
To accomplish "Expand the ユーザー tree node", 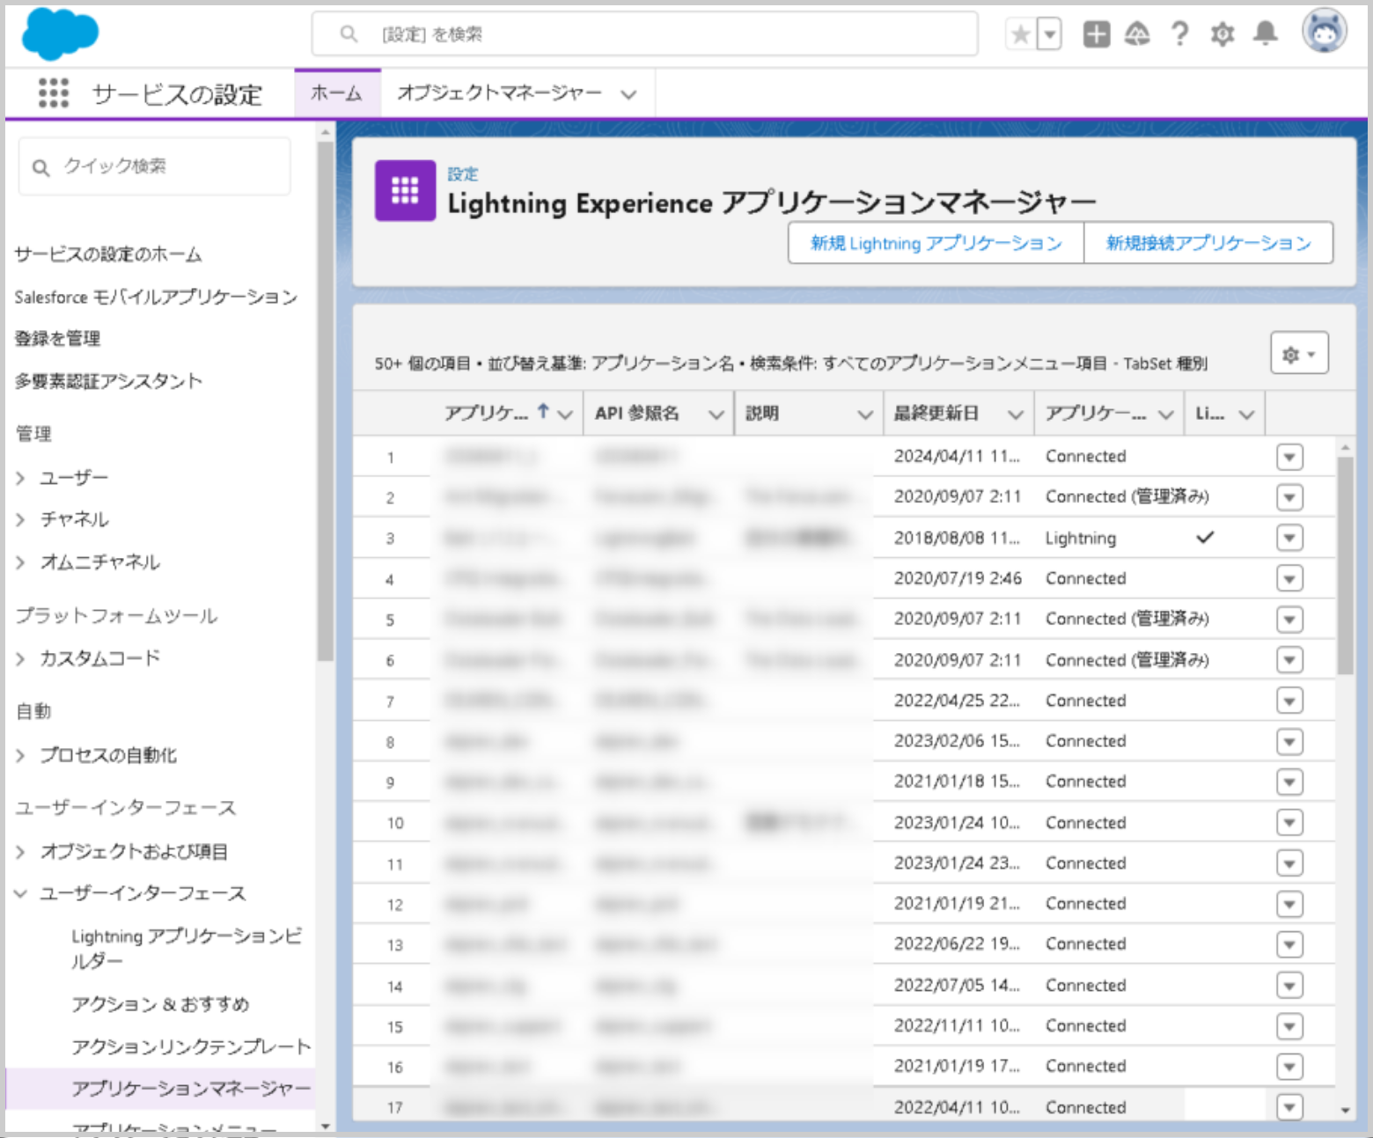I will coord(20,478).
